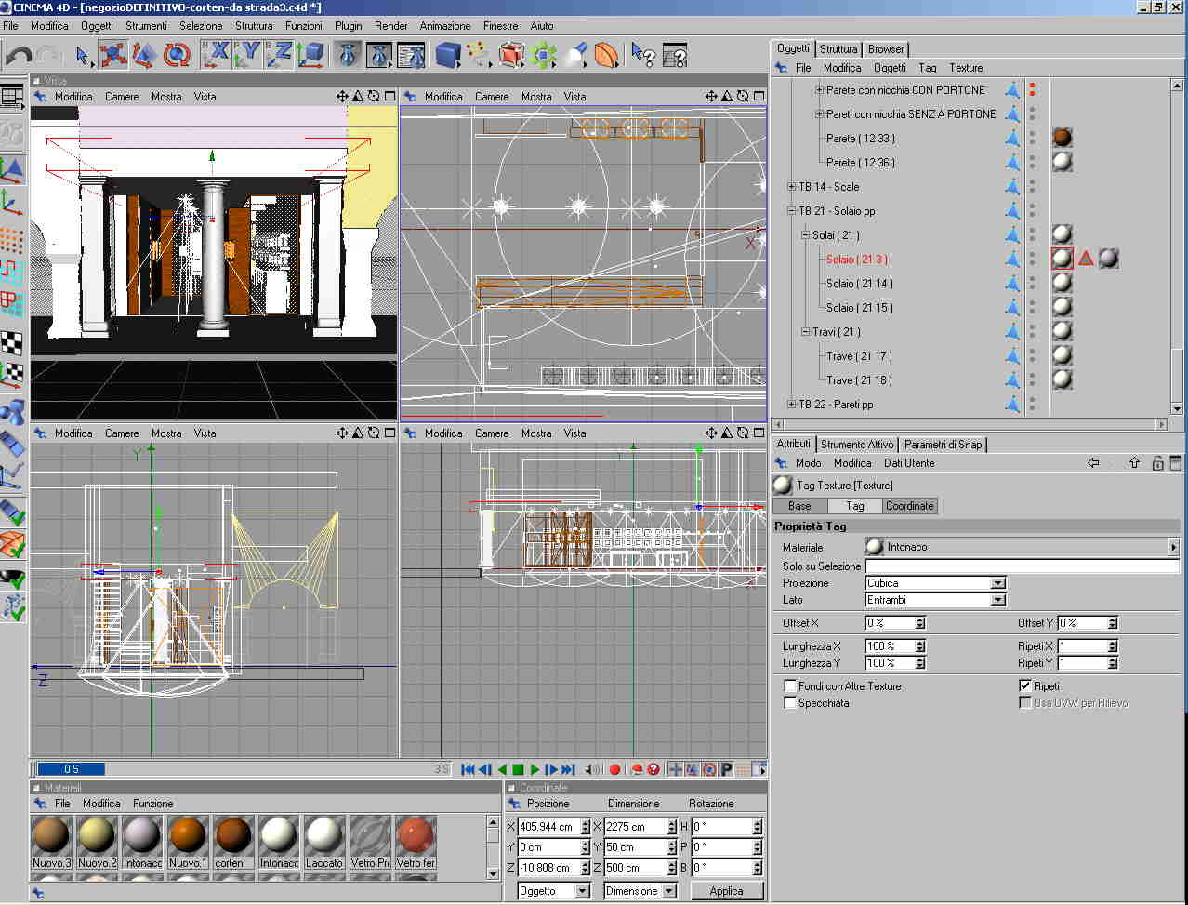Click the Applica button
This screenshot has width=1188, height=905.
726,891
